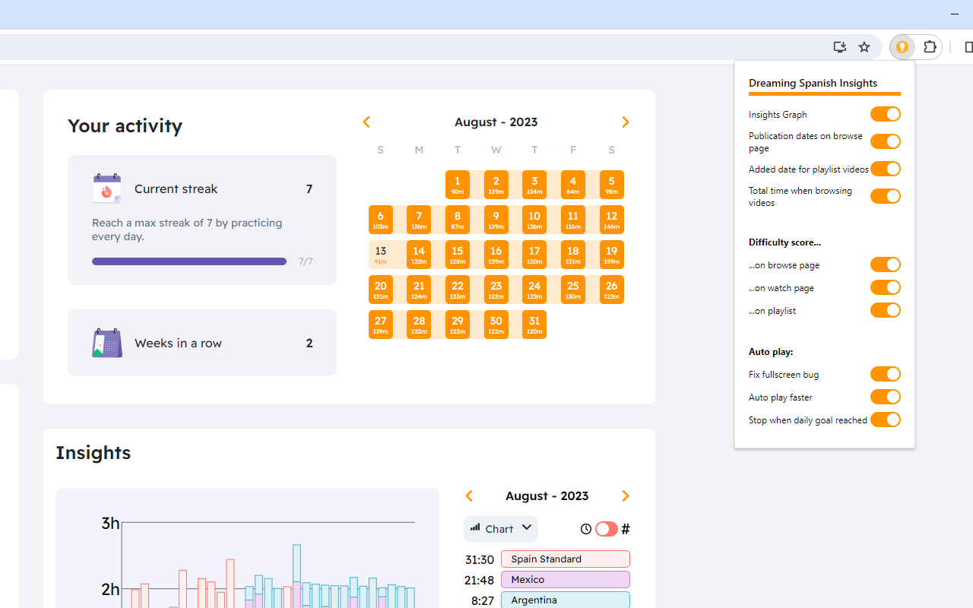Toggle Auto play faster off
Viewport: 973px width, 608px height.
[x=885, y=397]
